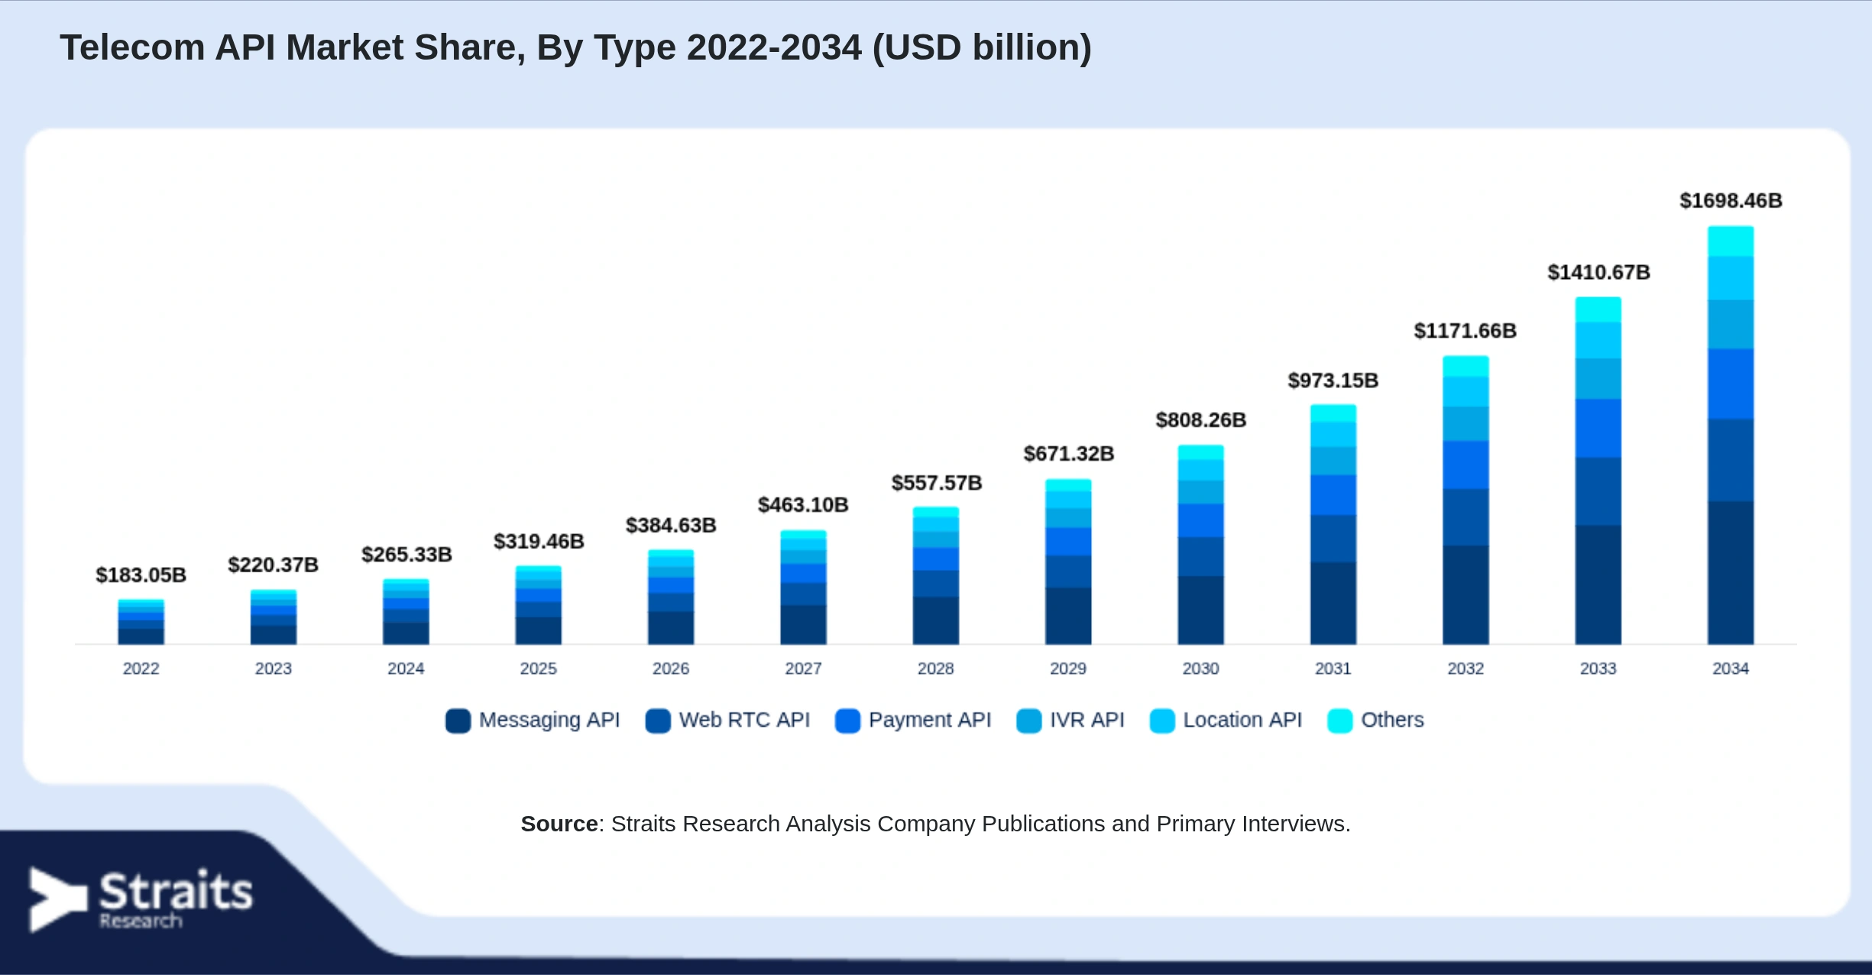Select the 2024 stacked bar
Viewport: 1872px width, 975px height.
point(406,611)
